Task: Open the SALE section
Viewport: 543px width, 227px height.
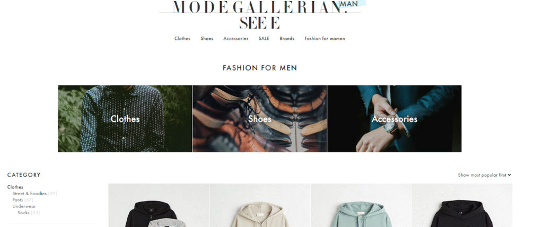Action: pyautogui.click(x=264, y=39)
